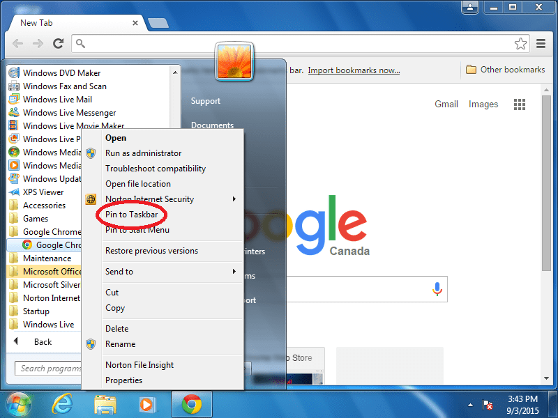The image size is (558, 418).
Task: Expand the Startup folder
Action: [x=29, y=311]
